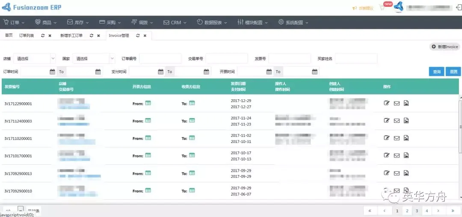Screen dimensions: 462x217
Task: Open the 数据报表 menu
Action: [x=212, y=22]
